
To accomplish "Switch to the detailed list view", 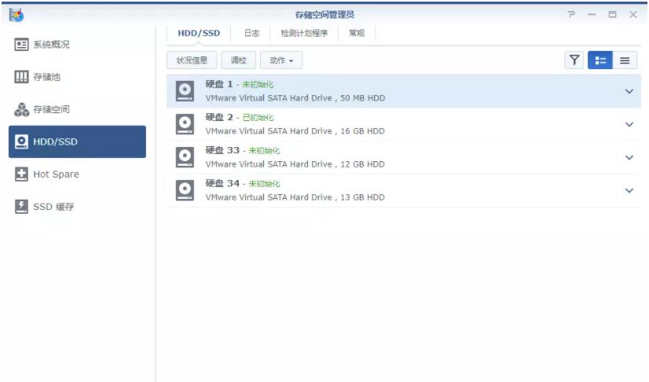I will [599, 61].
